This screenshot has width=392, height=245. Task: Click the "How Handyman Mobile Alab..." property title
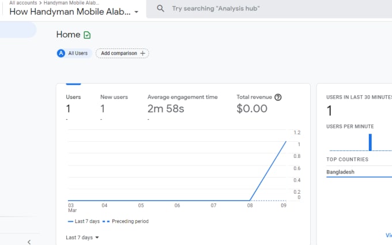pyautogui.click(x=70, y=12)
